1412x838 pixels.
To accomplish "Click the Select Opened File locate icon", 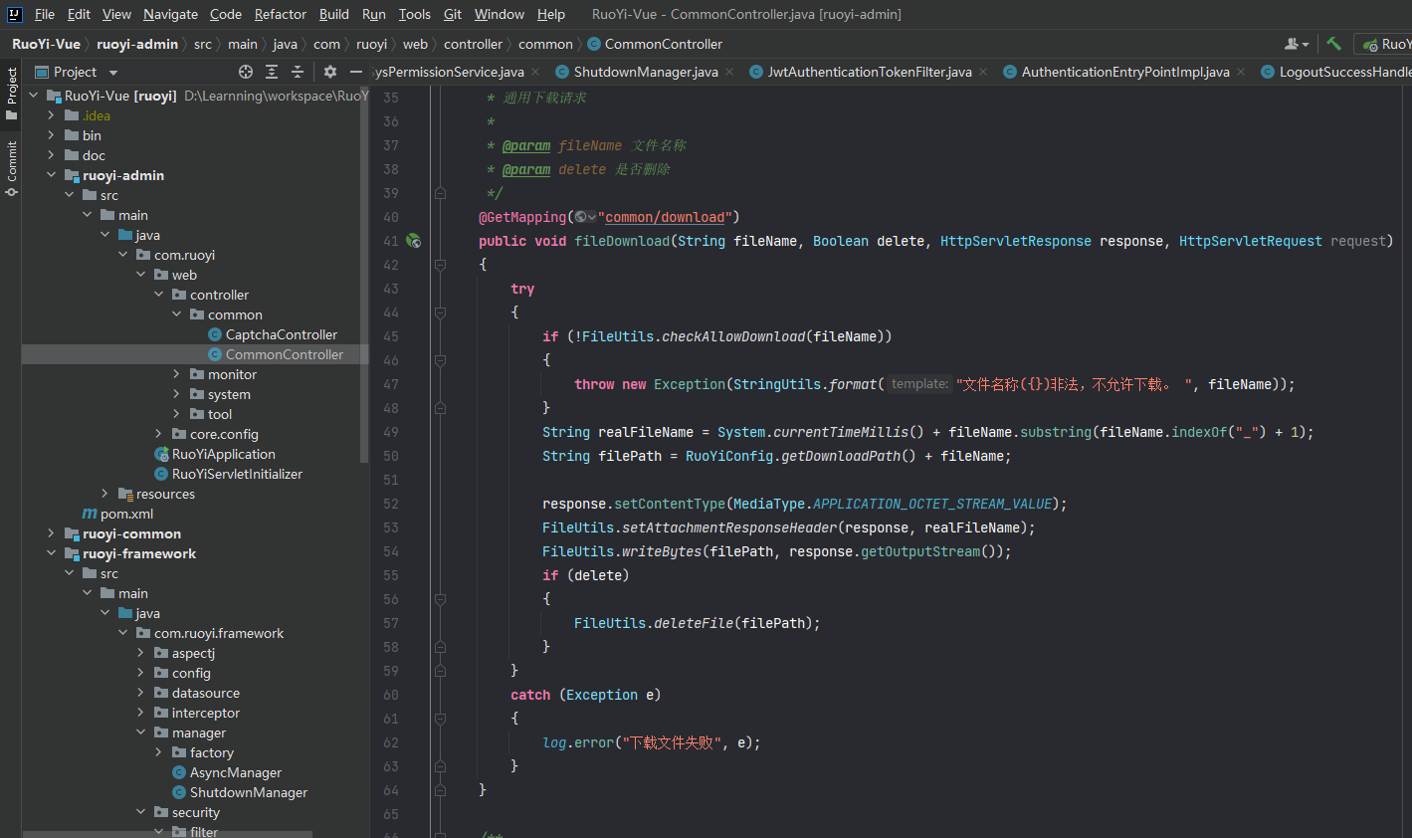I will 246,72.
